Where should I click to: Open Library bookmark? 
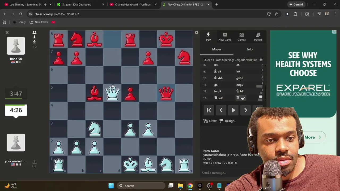[19, 22]
